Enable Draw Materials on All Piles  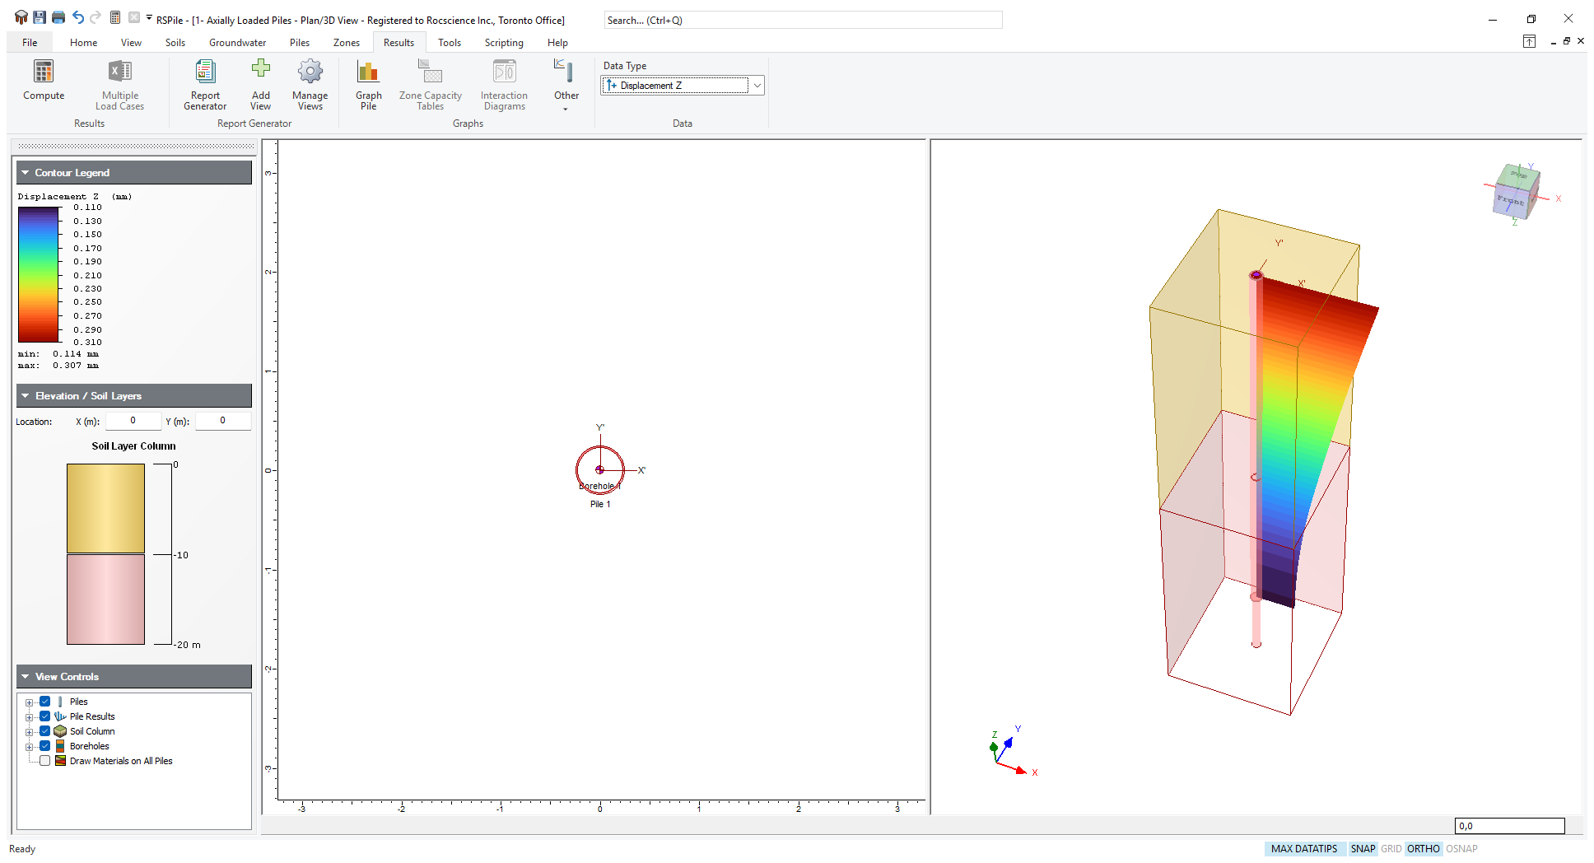[x=45, y=761]
